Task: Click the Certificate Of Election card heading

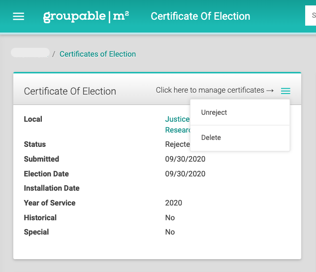Action: 70,91
